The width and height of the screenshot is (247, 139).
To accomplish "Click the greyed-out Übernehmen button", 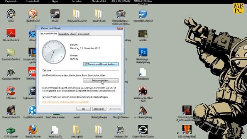I will [115, 109].
